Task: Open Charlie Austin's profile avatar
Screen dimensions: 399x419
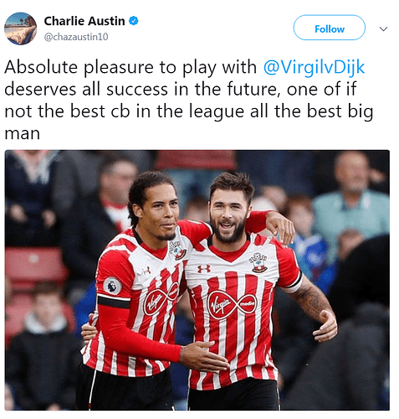Action: [20, 28]
